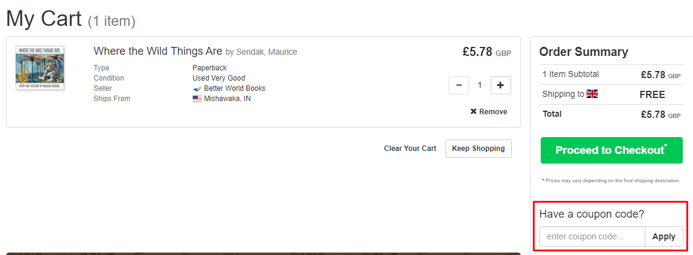Click the Where the Wild Things Are cover thumbnail
Image resolution: width=693 pixels, height=255 pixels.
coord(40,69)
